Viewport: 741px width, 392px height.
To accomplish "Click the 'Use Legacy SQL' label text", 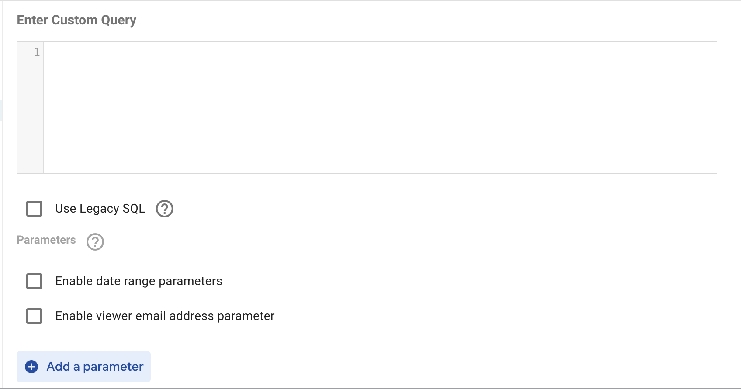I will coord(100,209).
